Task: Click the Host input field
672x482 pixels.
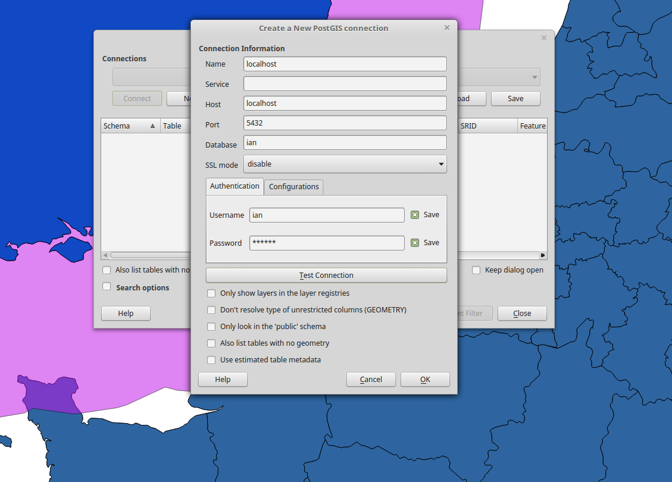Action: click(345, 104)
